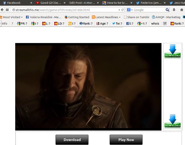Expand the Latest Headlines feed
This screenshot has width=185, height=145.
click(106, 17)
